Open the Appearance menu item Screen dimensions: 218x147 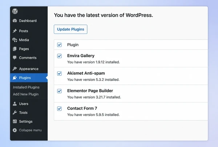29,69
